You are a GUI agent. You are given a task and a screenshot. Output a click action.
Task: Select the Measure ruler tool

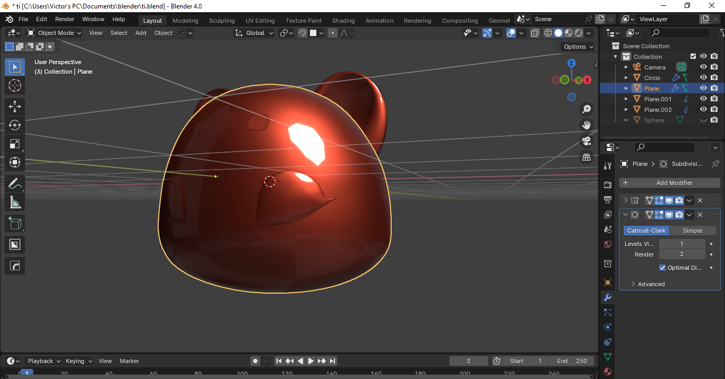pyautogui.click(x=15, y=202)
